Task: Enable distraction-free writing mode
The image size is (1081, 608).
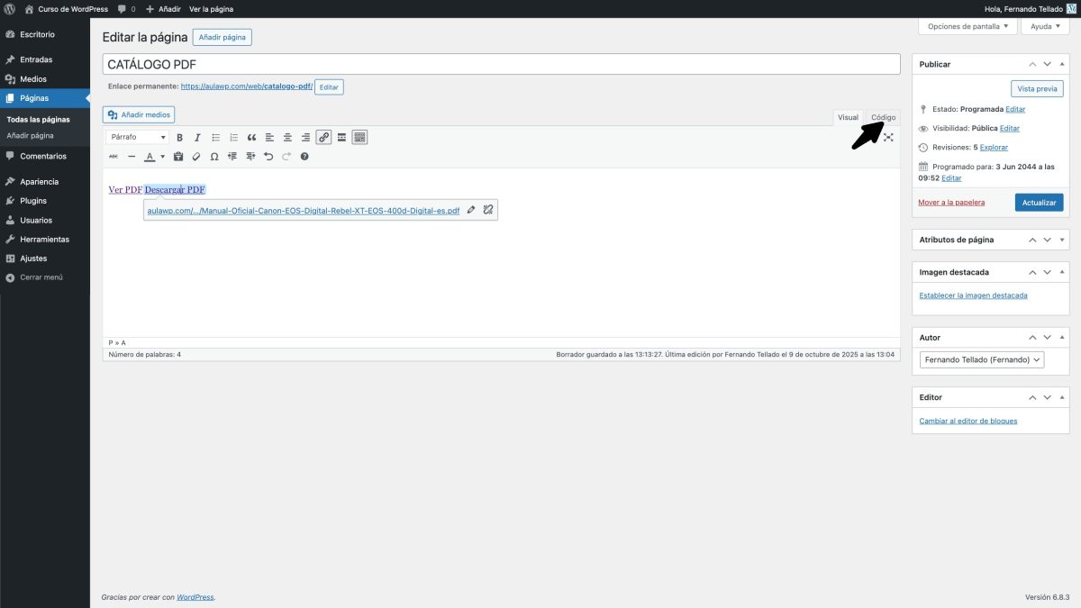Action: (888, 137)
